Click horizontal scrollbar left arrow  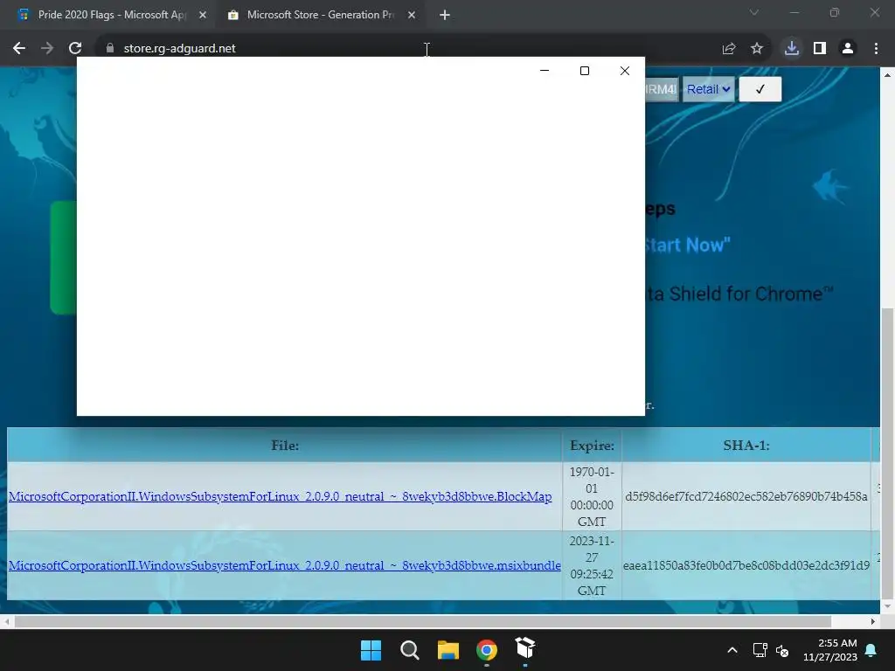click(6, 621)
